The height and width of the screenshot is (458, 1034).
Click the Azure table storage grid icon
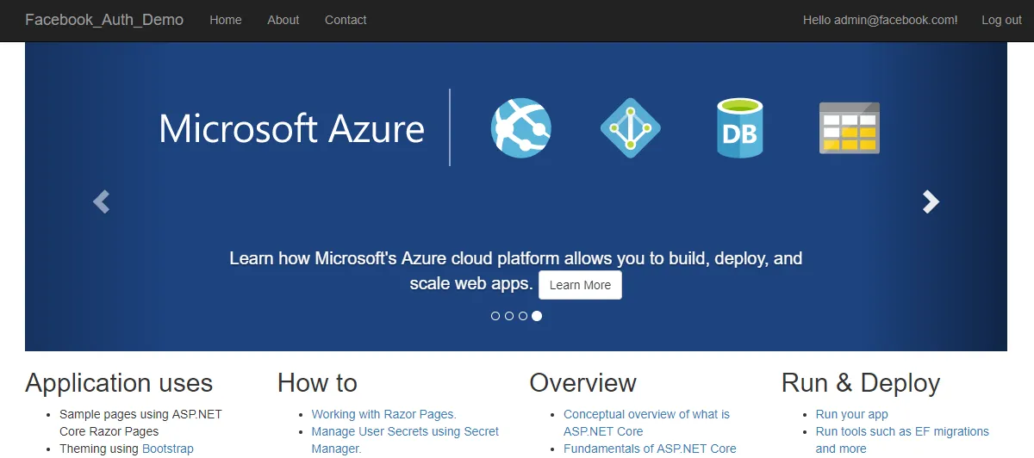click(x=849, y=128)
